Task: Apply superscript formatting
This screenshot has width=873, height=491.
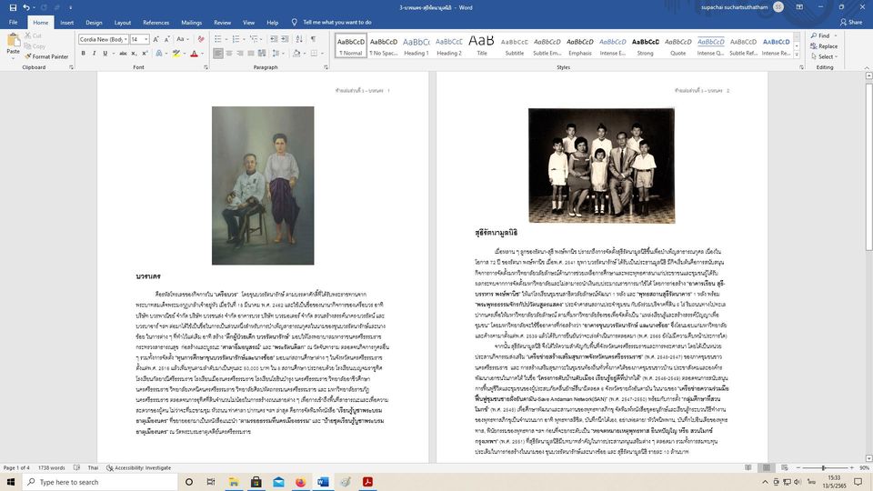Action: click(x=145, y=54)
